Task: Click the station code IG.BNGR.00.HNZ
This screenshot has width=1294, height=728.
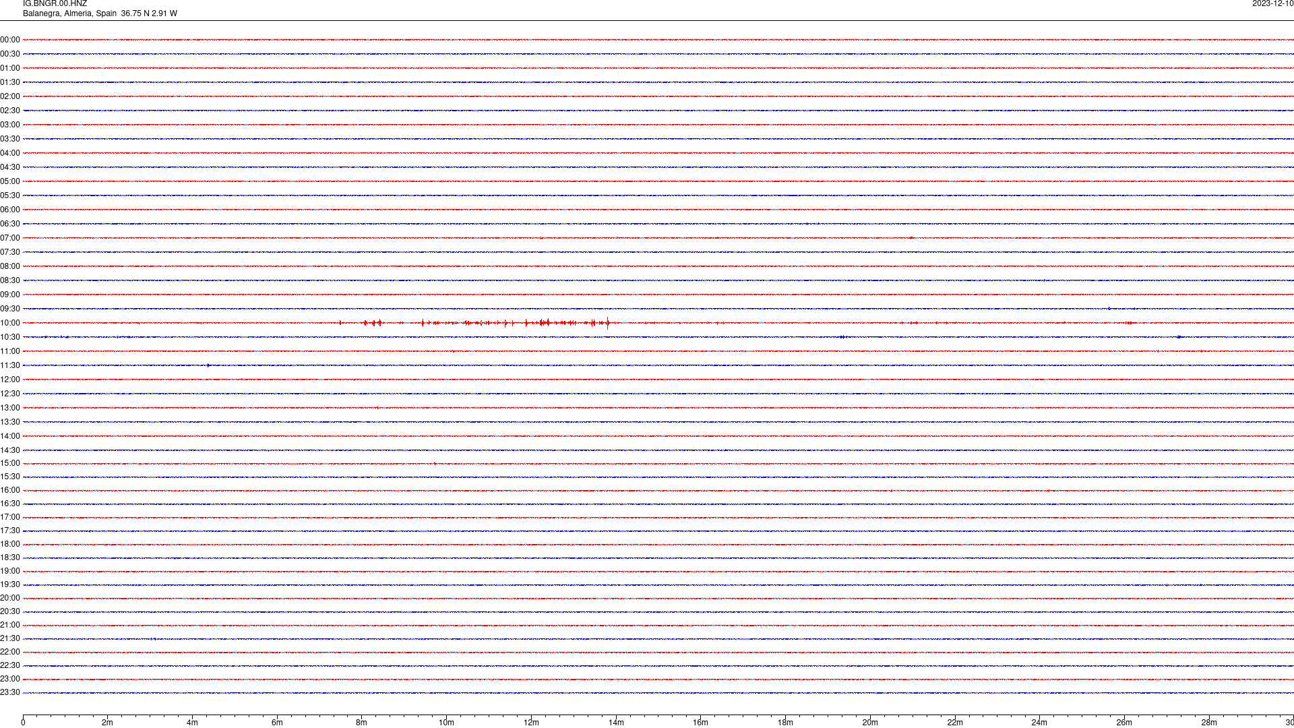Action: tap(55, 4)
